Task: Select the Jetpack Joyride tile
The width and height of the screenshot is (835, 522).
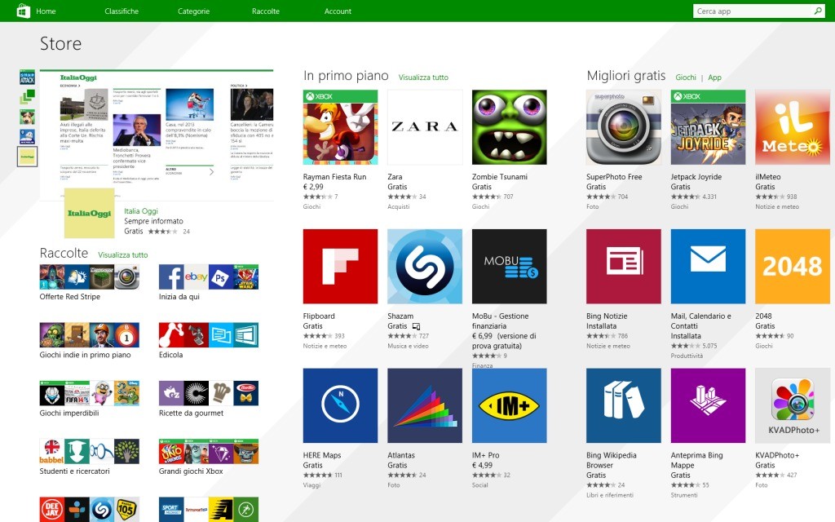Action: click(x=707, y=126)
